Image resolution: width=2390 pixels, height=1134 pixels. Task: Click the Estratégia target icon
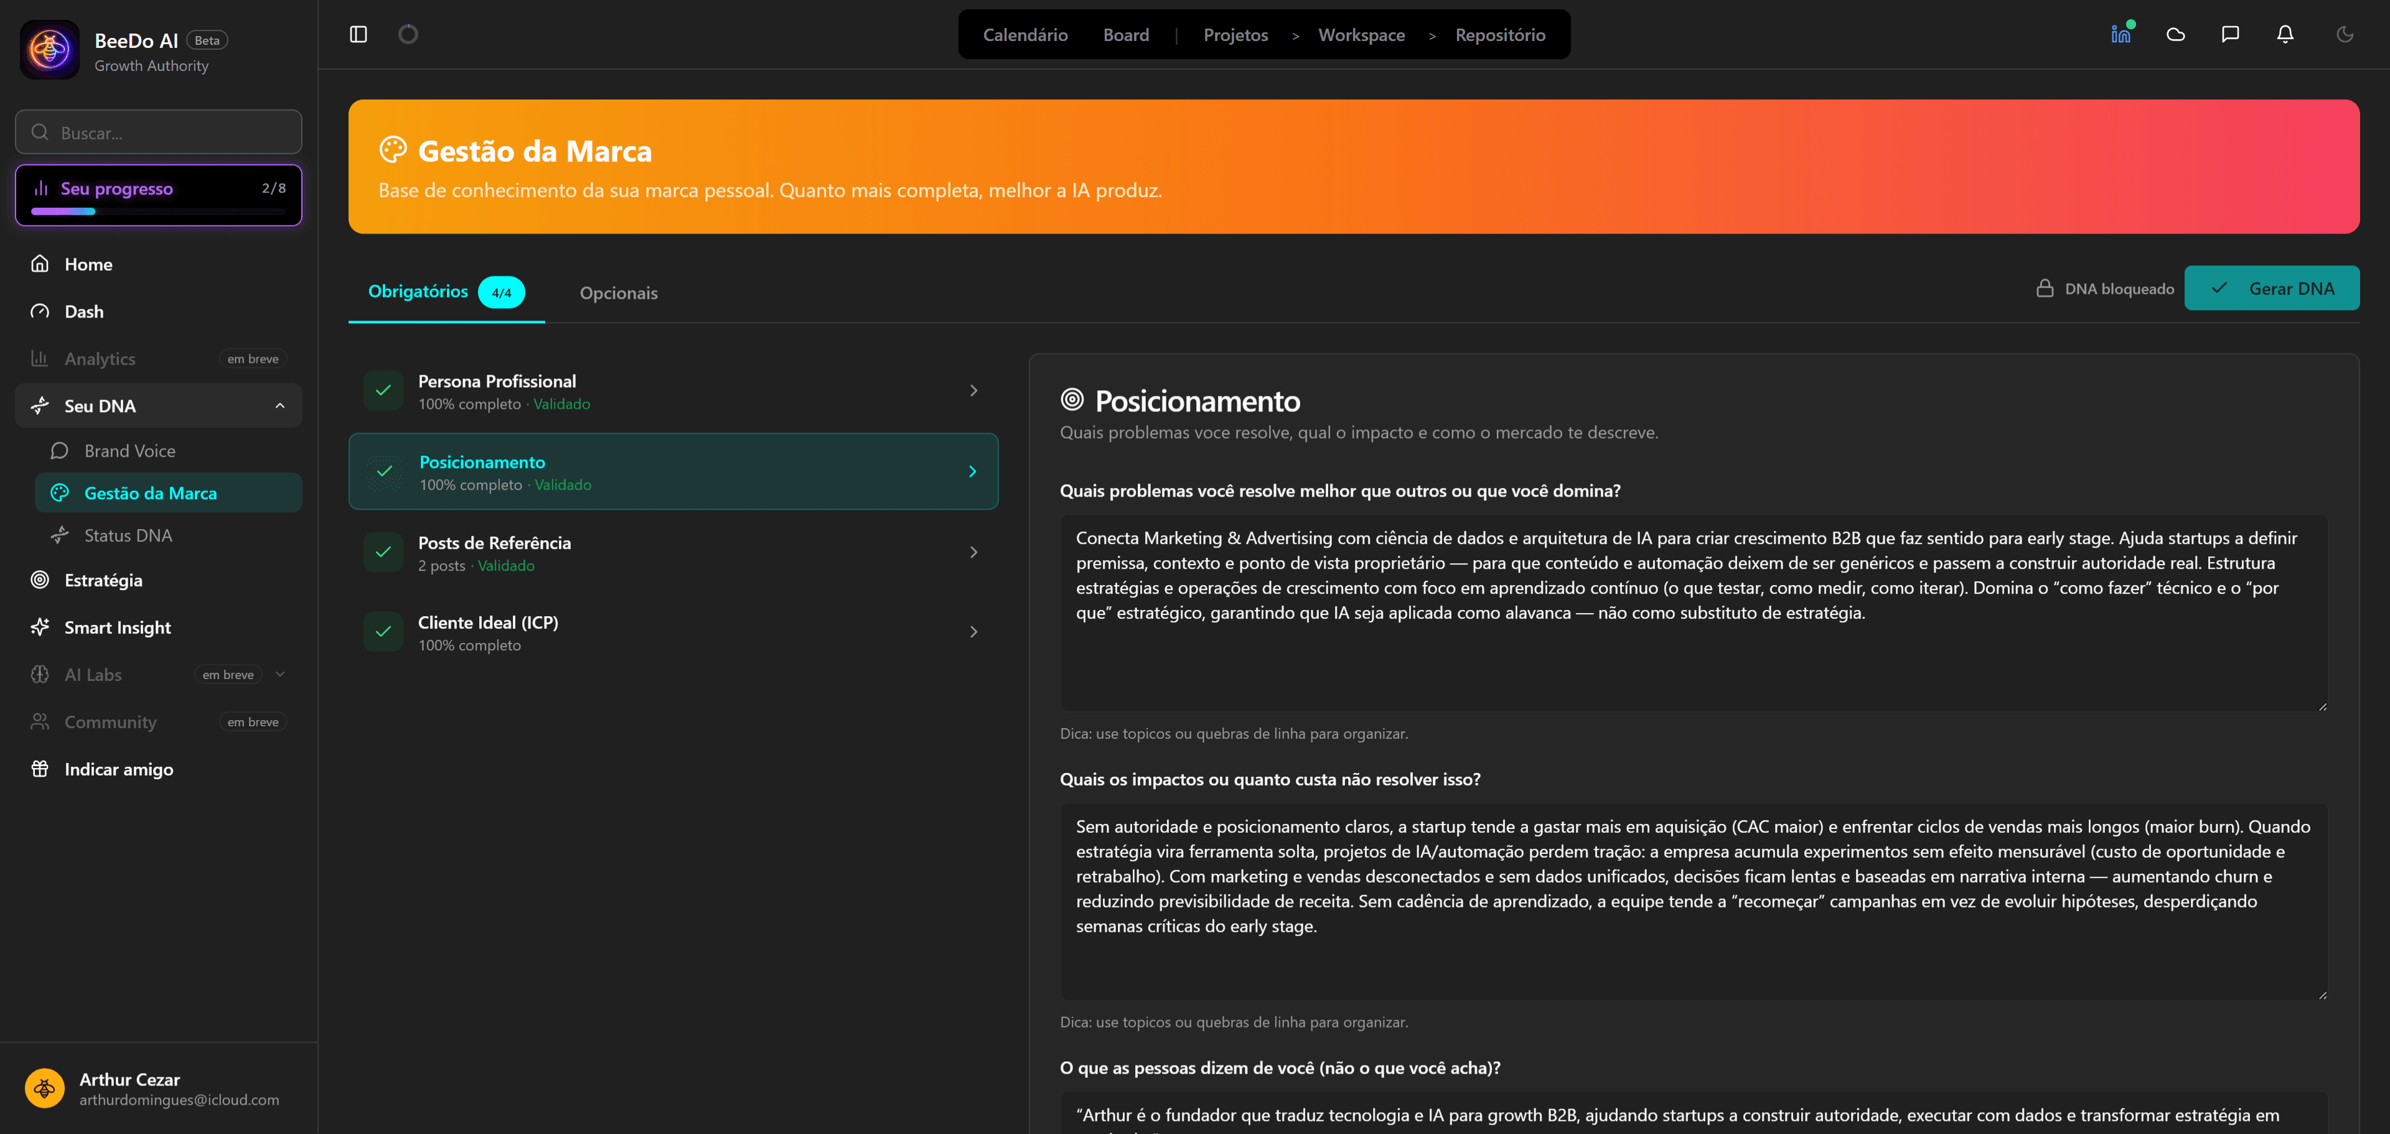(40, 580)
